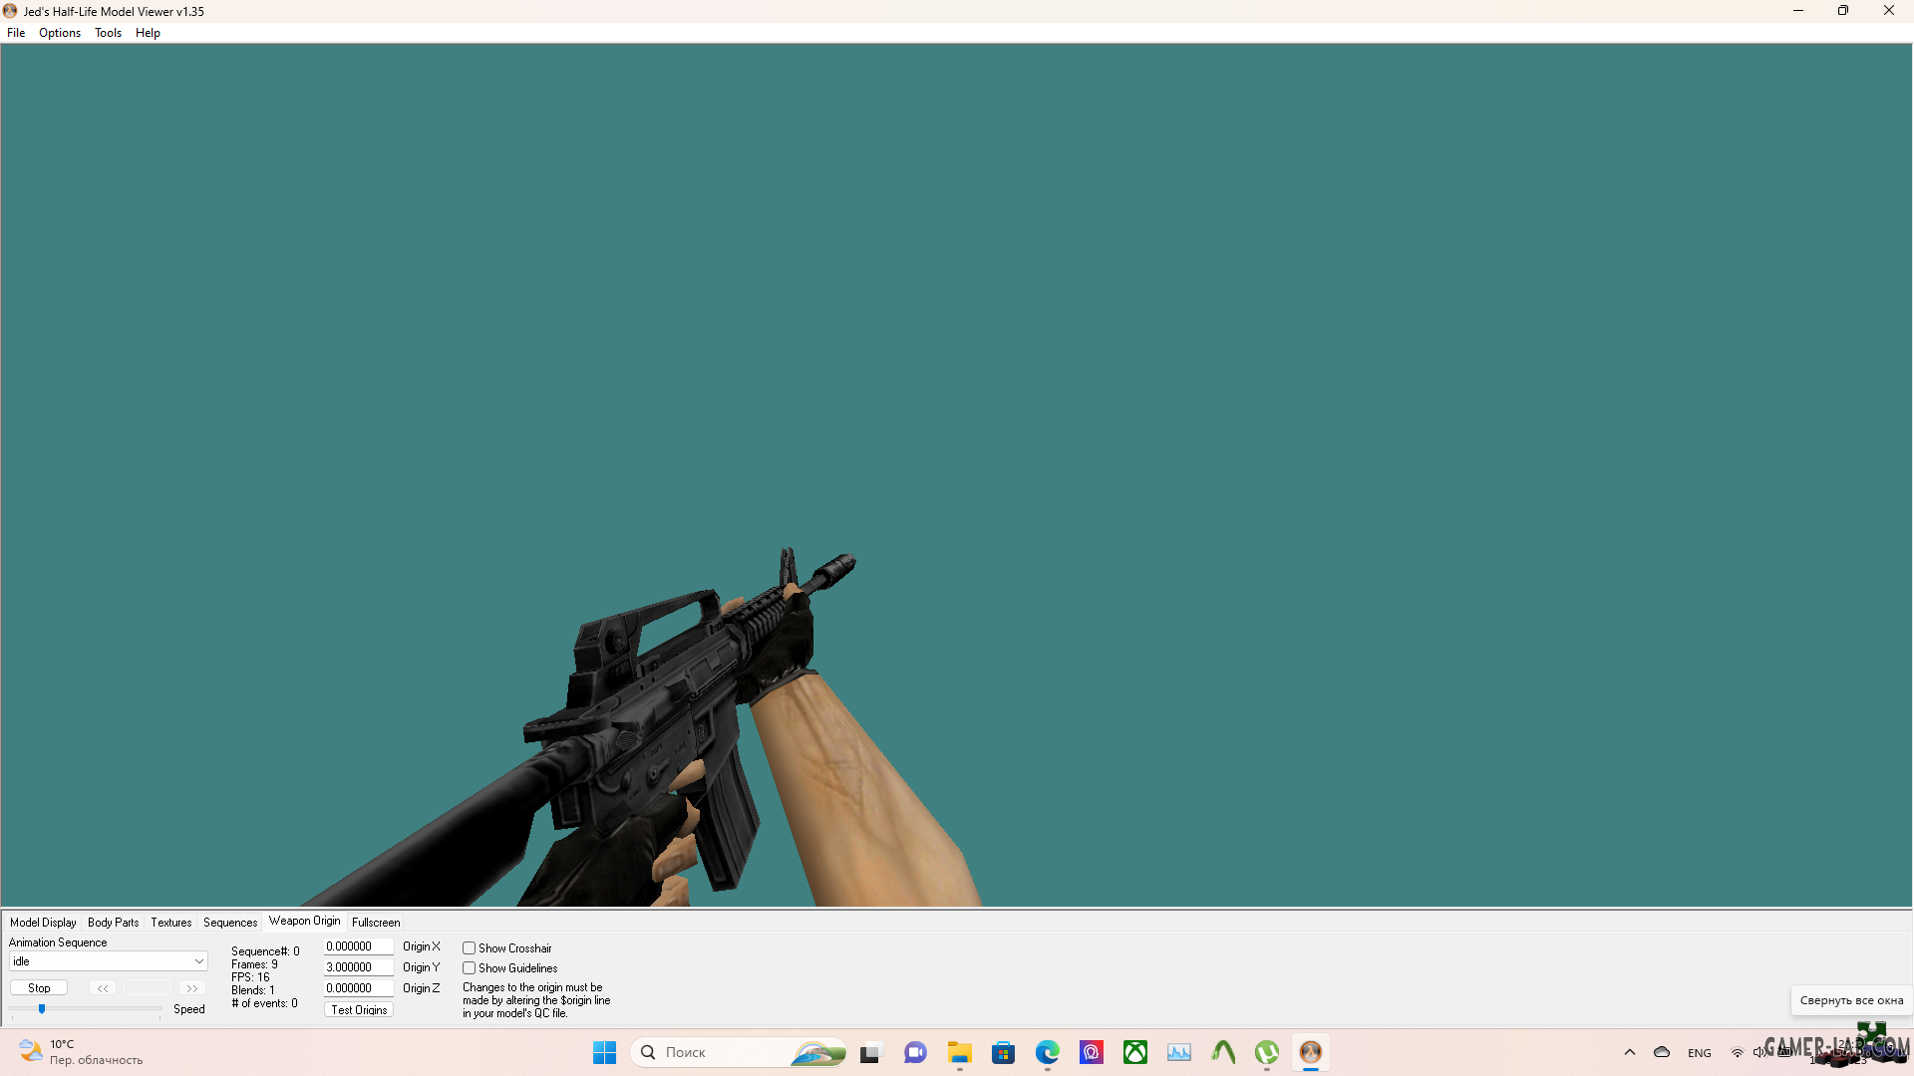Switch to the Textures tab
This screenshot has height=1076, width=1914.
tap(170, 923)
